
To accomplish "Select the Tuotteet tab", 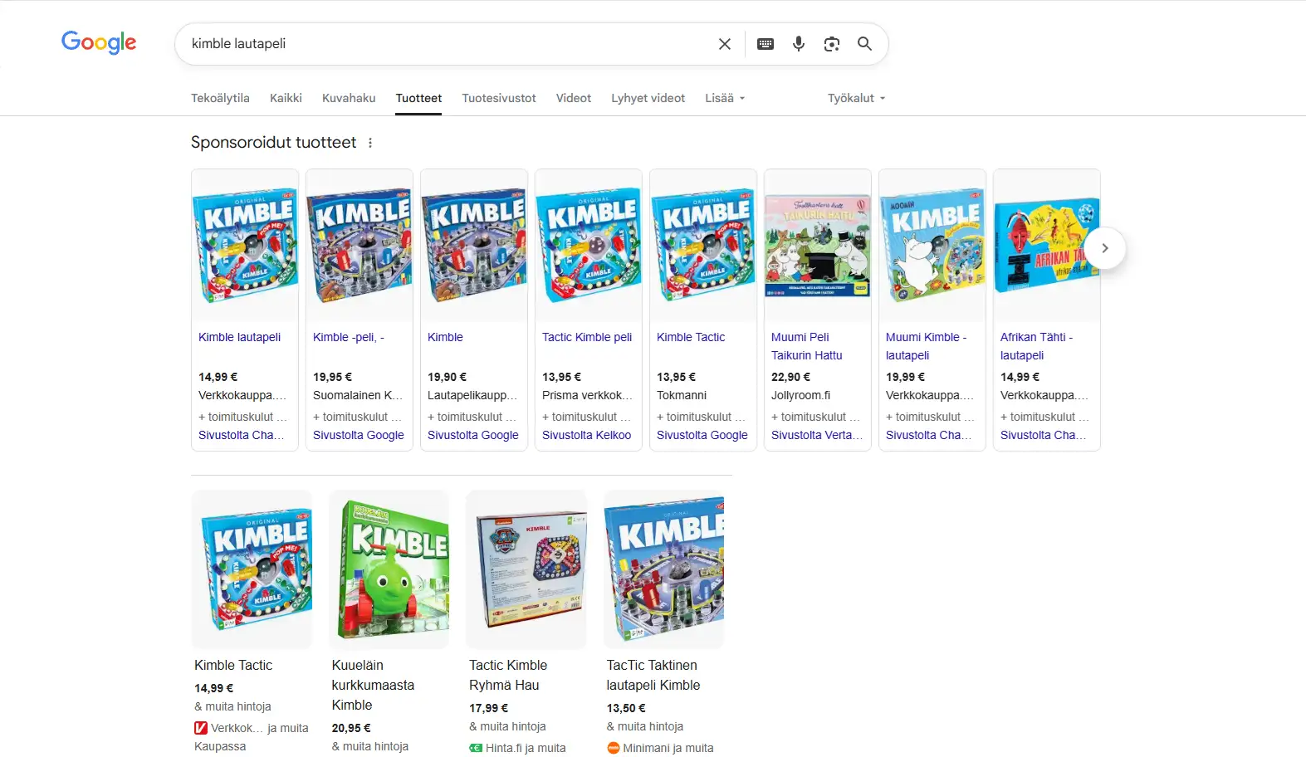I will tap(418, 98).
